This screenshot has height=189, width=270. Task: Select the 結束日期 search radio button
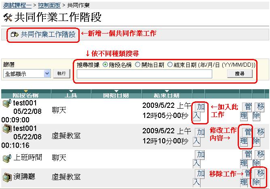[x=170, y=64]
